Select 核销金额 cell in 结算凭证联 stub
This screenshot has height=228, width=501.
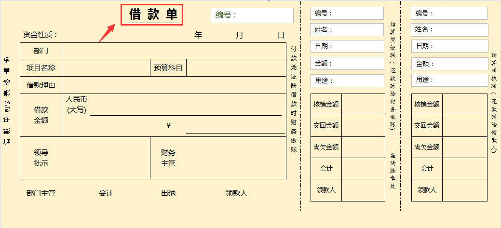click(326, 104)
